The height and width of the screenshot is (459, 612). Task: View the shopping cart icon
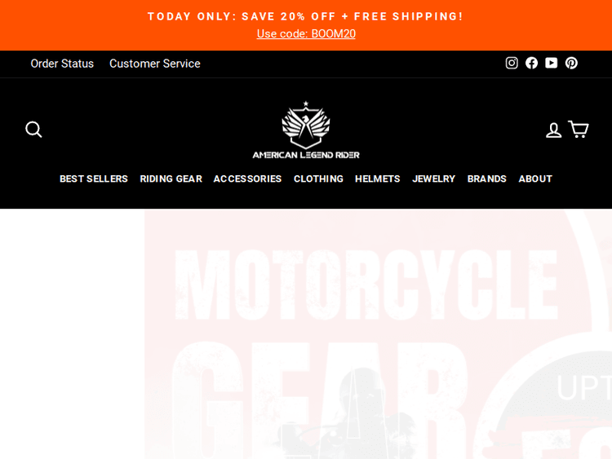(579, 129)
